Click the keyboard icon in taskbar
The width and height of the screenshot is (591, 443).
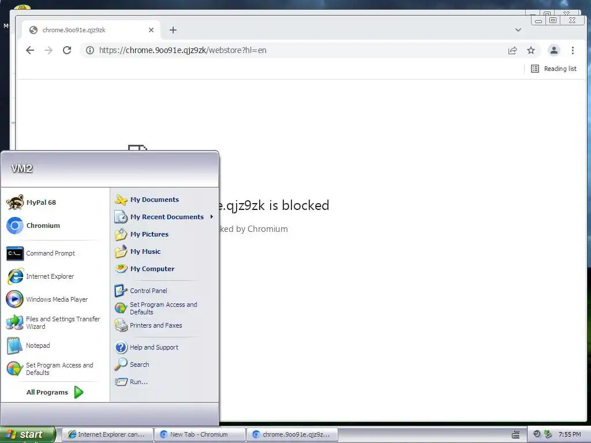pyautogui.click(x=516, y=435)
